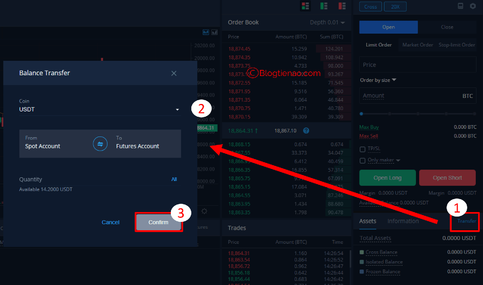
Task: Switch to the Open tab
Action: [388, 27]
